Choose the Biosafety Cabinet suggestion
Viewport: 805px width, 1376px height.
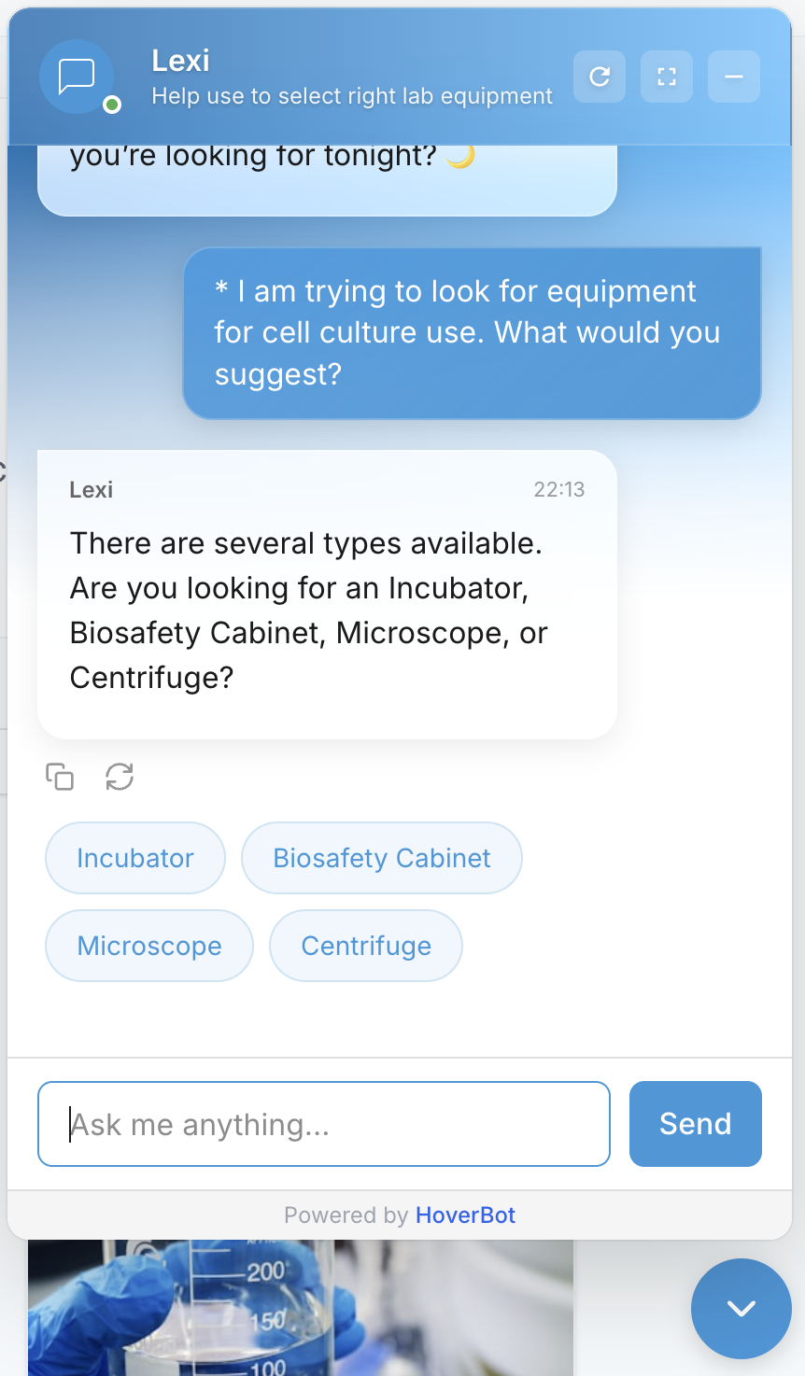381,857
